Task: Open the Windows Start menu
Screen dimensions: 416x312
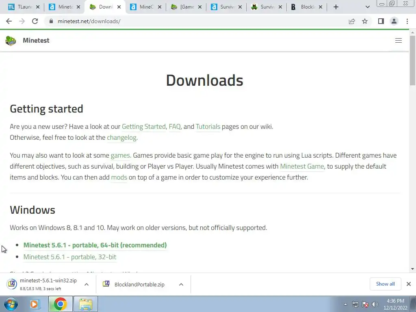Action: click(x=11, y=304)
